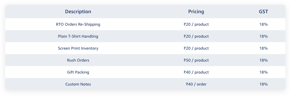Click the Description column header
Screen dimensions: 290x96
pyautogui.click(x=78, y=12)
